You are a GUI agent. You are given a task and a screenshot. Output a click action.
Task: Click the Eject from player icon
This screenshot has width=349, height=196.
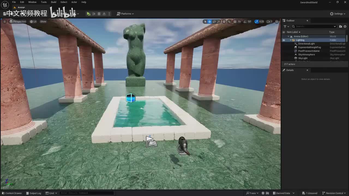(104, 14)
